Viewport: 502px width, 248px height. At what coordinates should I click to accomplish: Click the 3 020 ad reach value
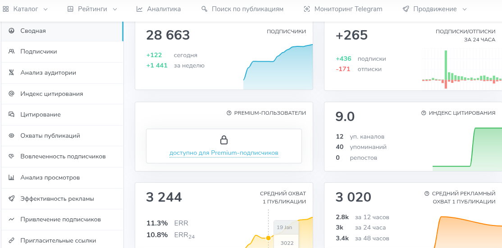tap(353, 197)
